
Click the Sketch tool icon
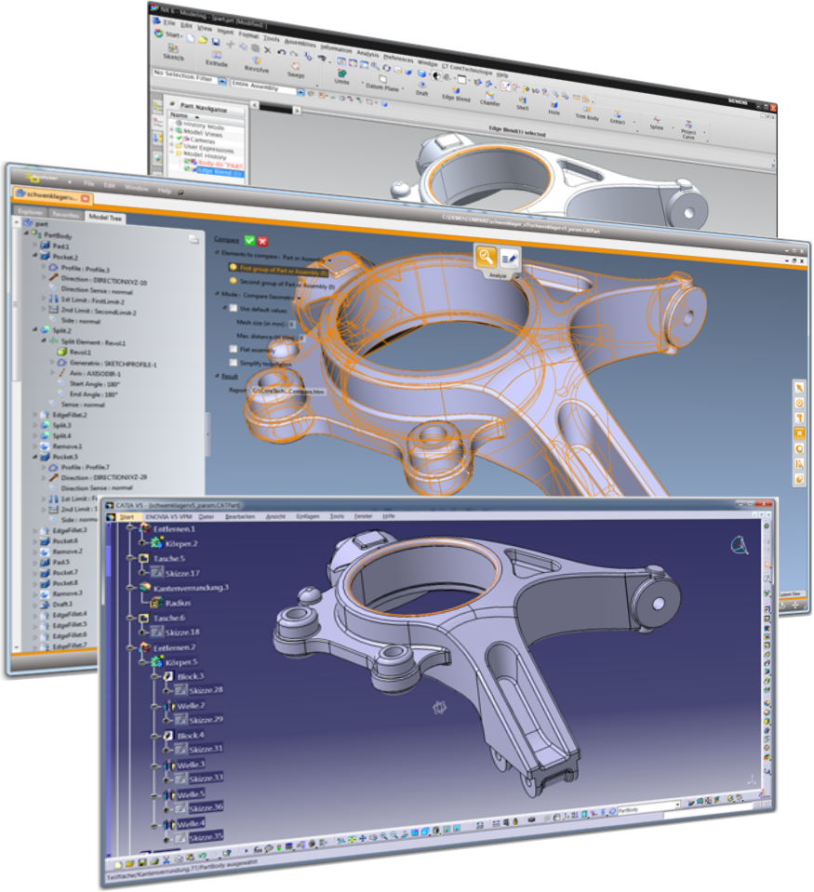click(x=174, y=48)
